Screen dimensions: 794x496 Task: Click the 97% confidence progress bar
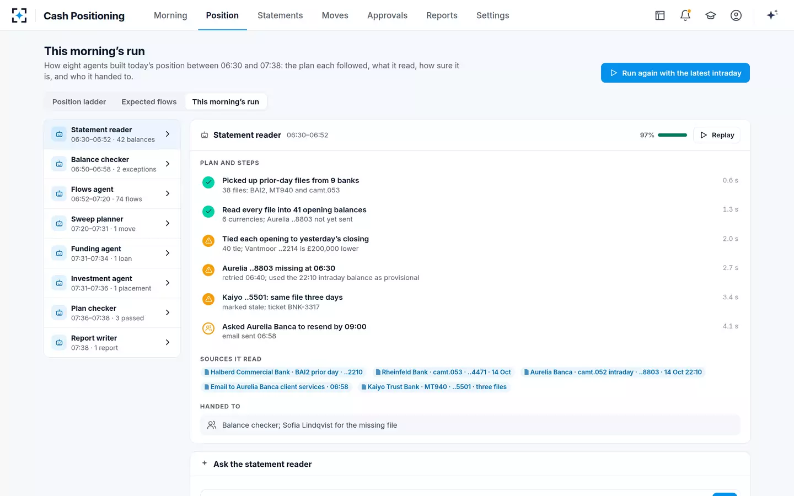coord(672,135)
